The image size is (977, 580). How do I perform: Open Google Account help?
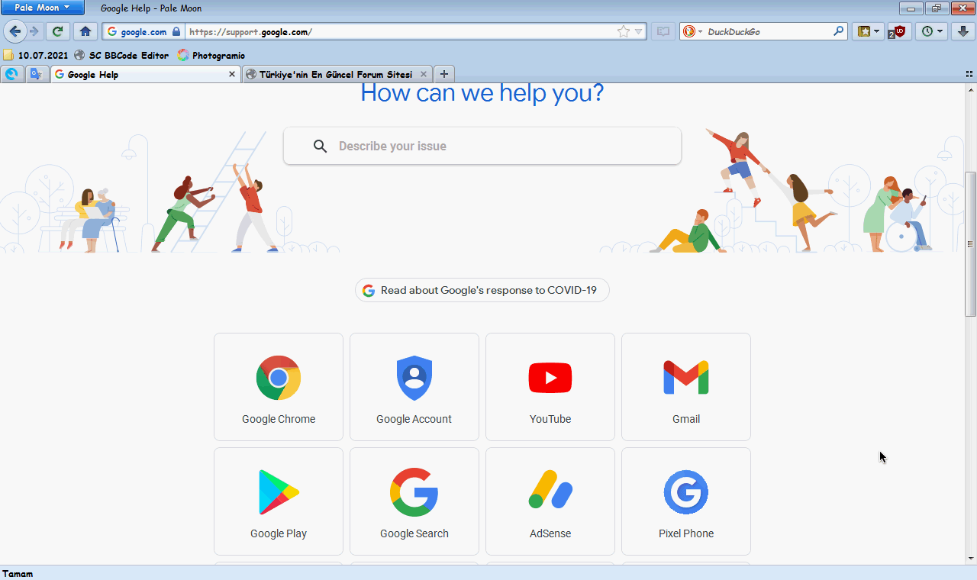pos(414,387)
